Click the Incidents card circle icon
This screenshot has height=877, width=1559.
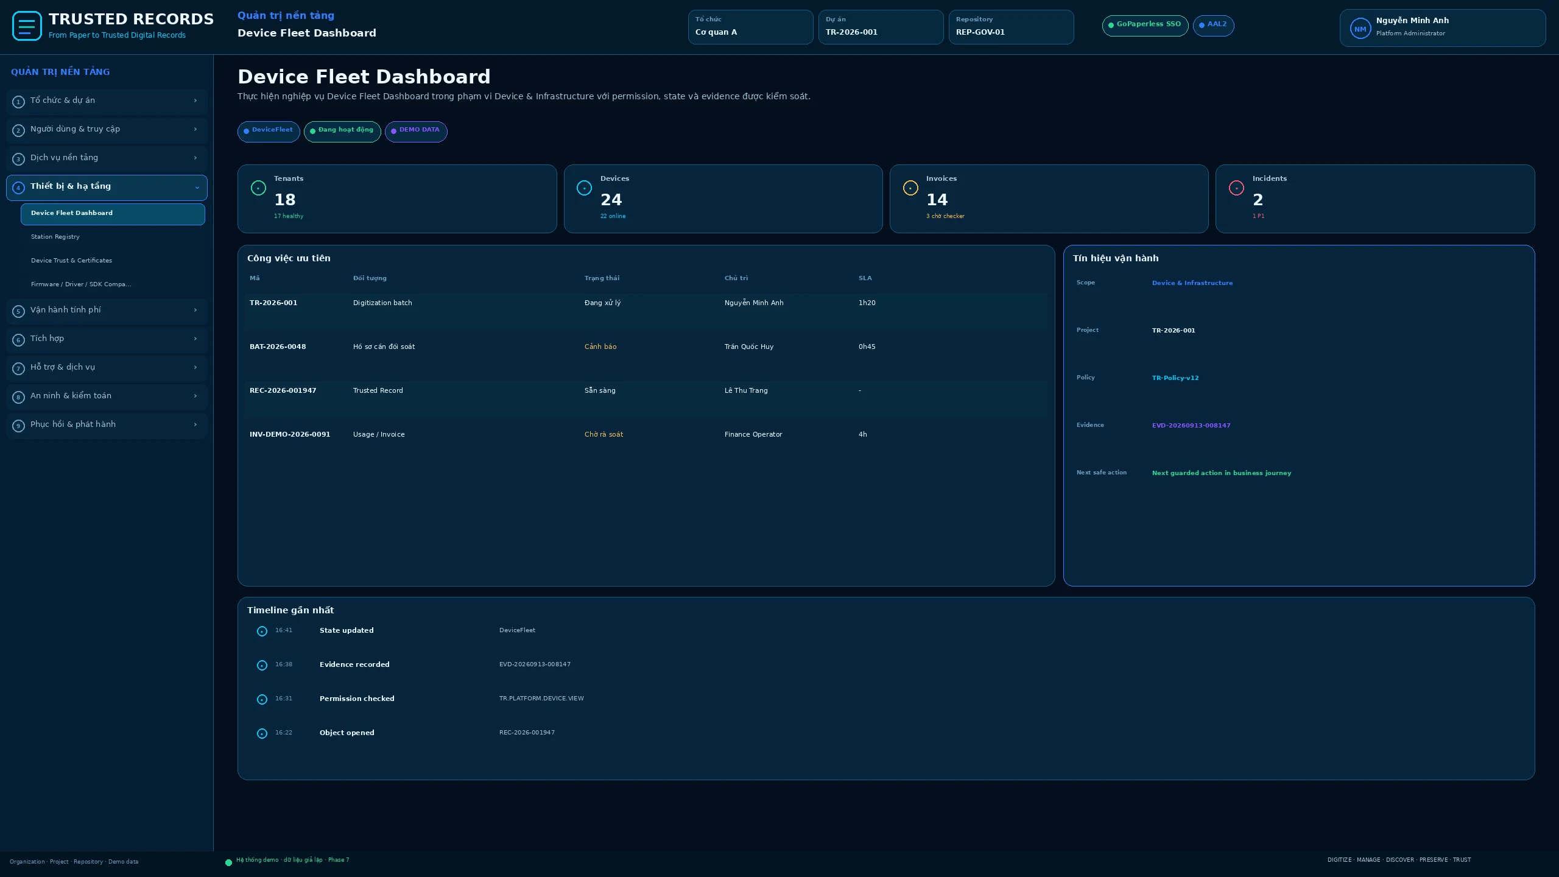(x=1236, y=188)
